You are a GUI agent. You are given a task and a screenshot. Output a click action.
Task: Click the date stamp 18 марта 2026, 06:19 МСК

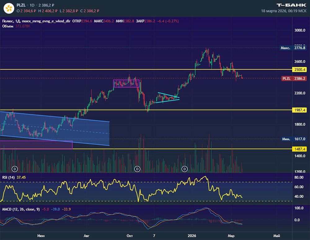(284, 11)
